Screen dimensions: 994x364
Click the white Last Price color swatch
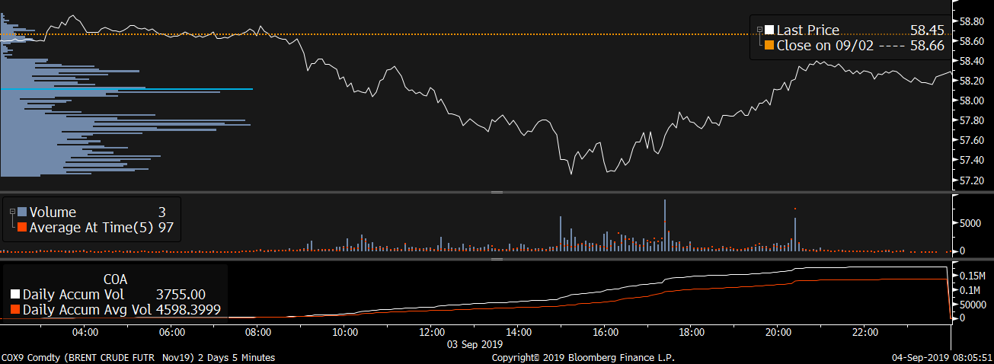769,30
